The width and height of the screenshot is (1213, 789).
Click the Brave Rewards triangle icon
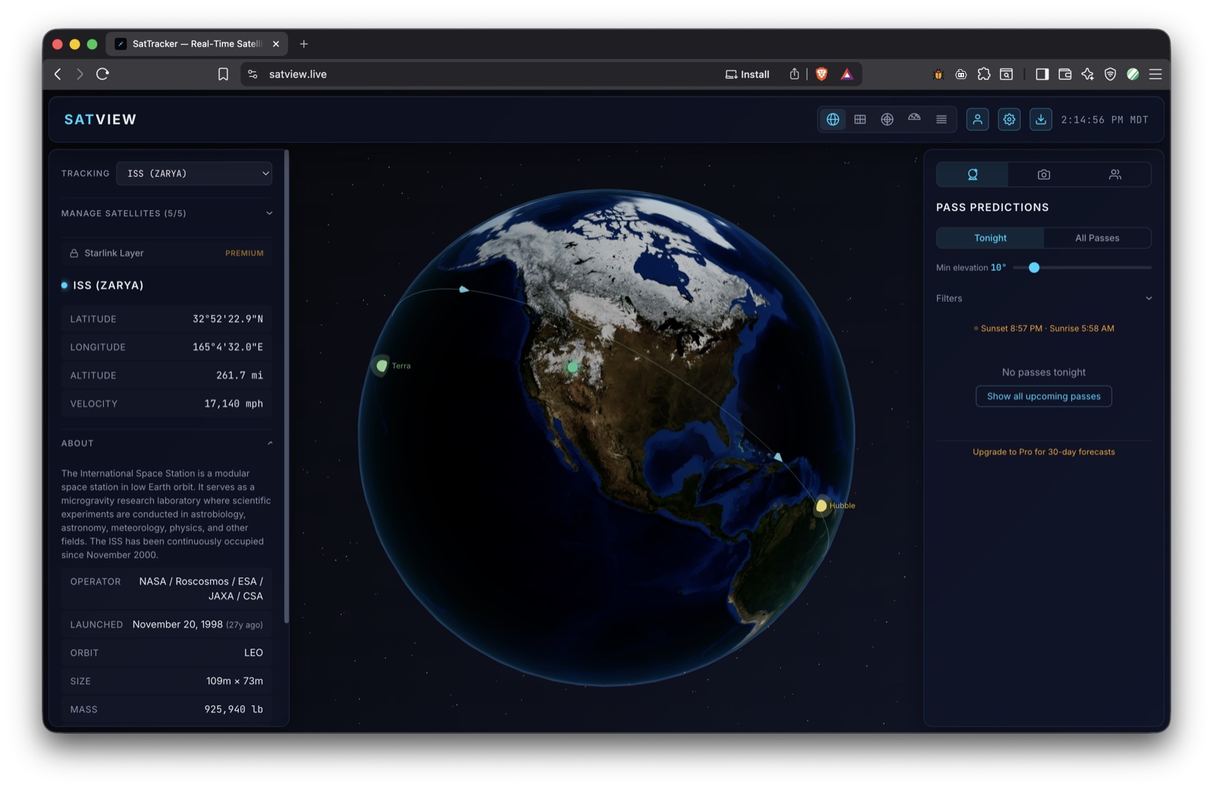pyautogui.click(x=847, y=74)
